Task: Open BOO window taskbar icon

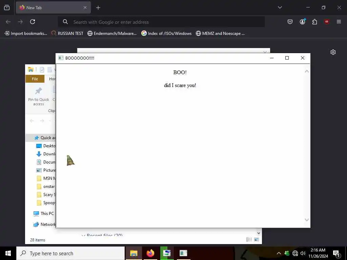Action: (183, 253)
